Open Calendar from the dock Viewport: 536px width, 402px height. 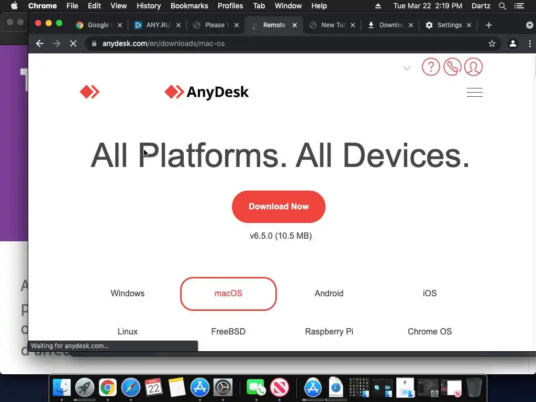pyautogui.click(x=153, y=388)
